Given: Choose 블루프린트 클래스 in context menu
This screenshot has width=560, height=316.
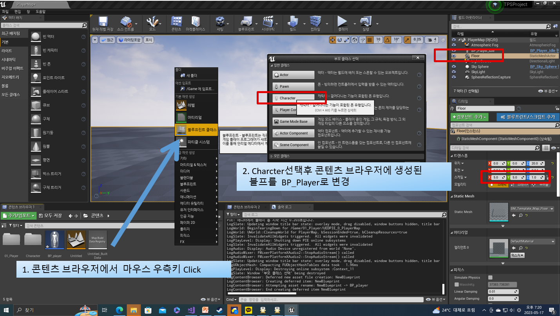Looking at the screenshot, I should 196,129.
